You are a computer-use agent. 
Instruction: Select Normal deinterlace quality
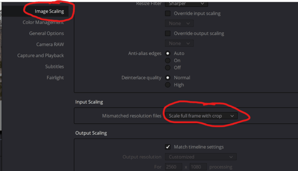168,78
